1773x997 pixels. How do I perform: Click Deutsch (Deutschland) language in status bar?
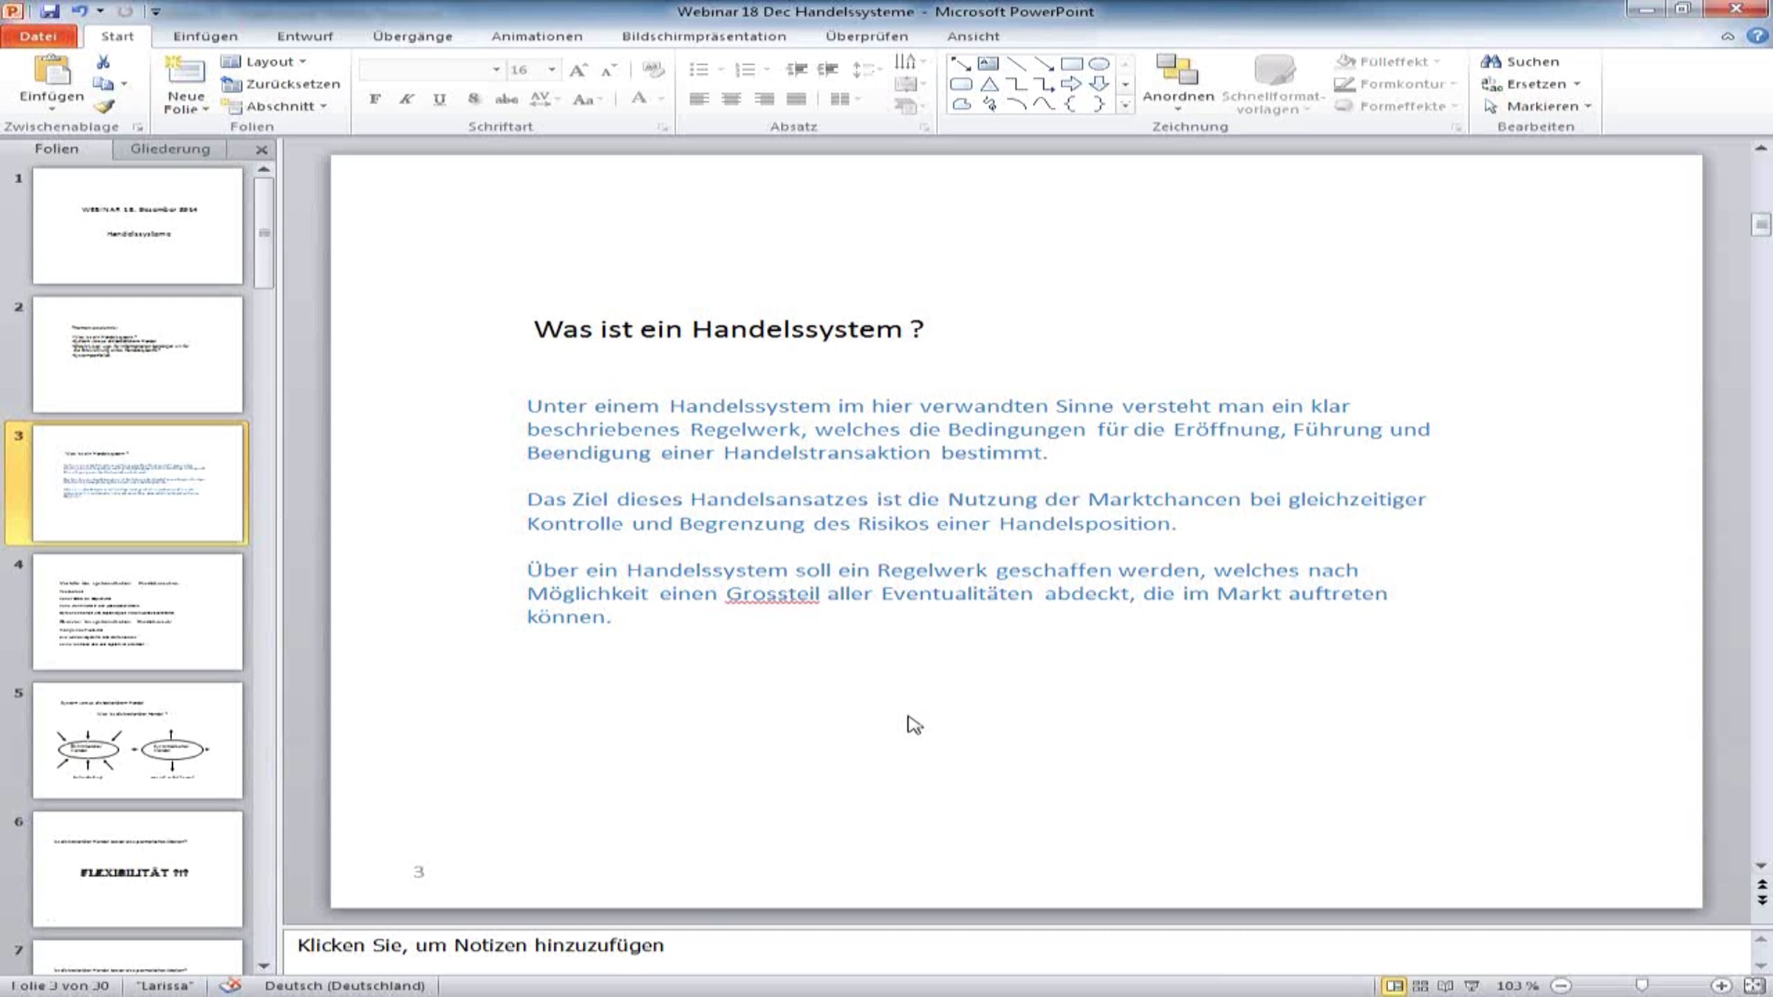pyautogui.click(x=345, y=986)
